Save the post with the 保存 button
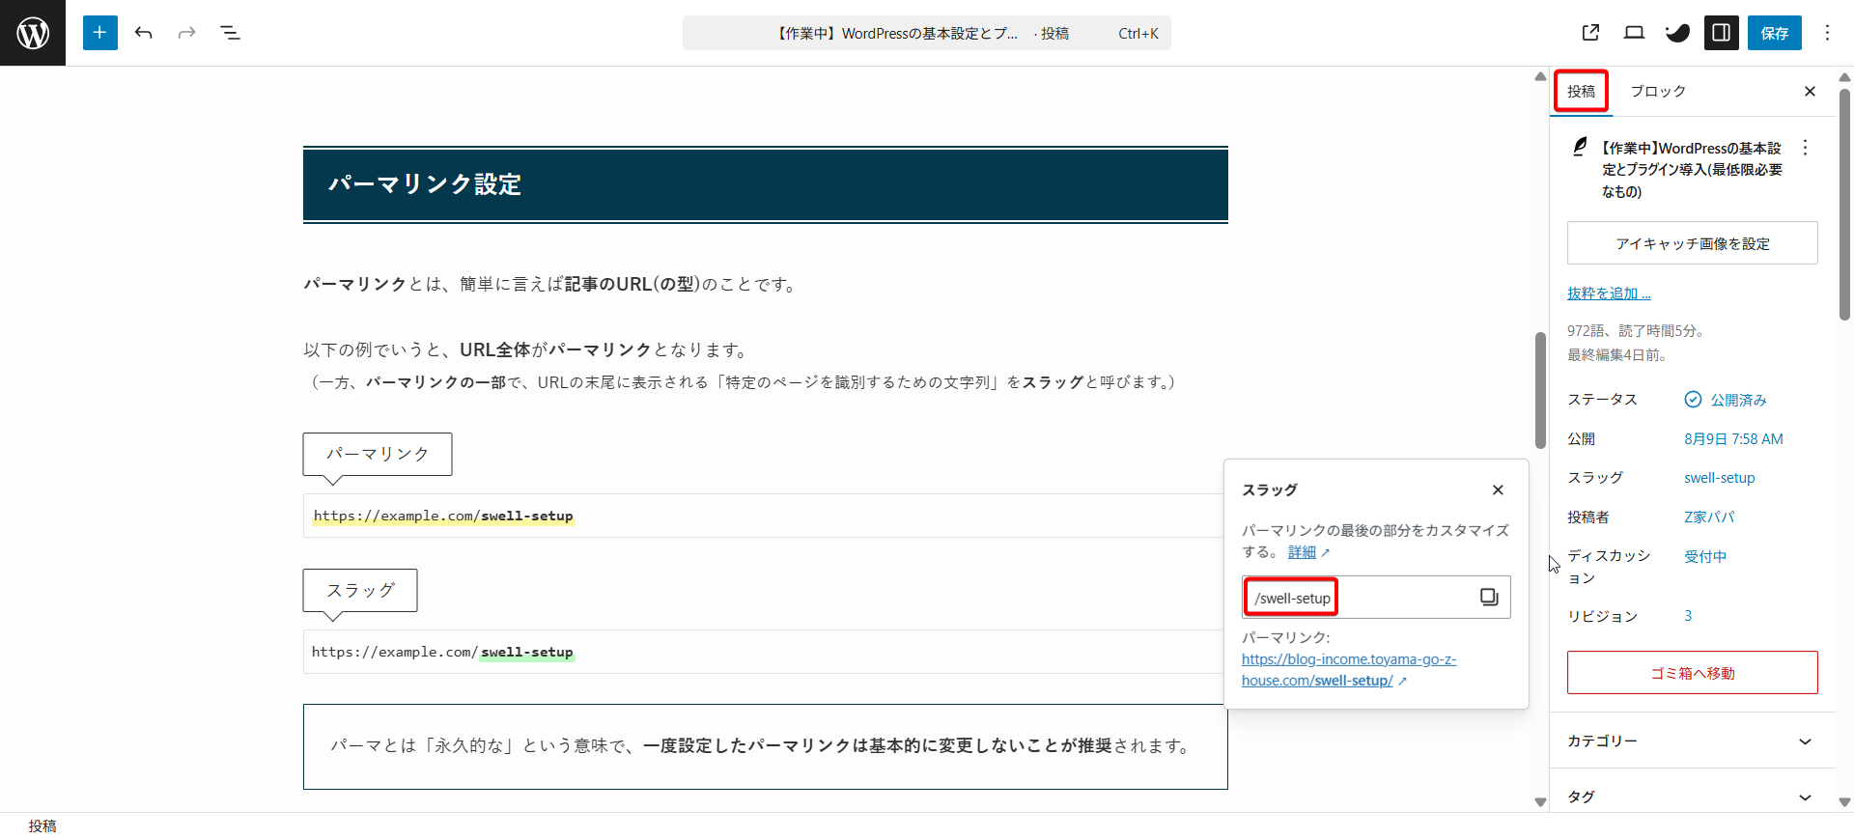The image size is (1854, 839). pyautogui.click(x=1774, y=33)
